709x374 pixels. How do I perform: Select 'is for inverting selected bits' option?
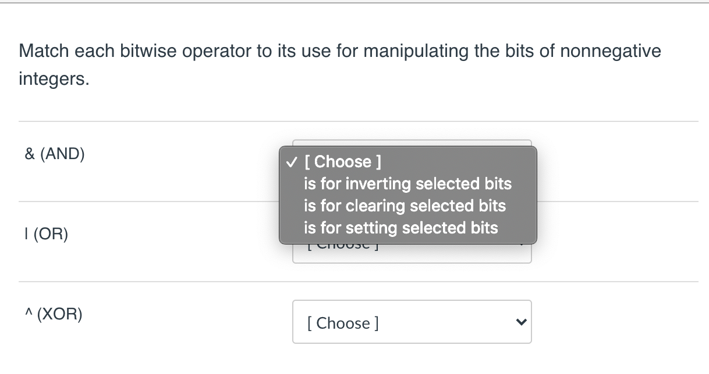click(x=407, y=184)
